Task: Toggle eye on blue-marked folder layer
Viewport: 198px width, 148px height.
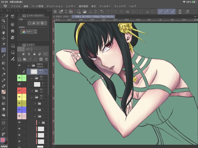Action: 19,110
